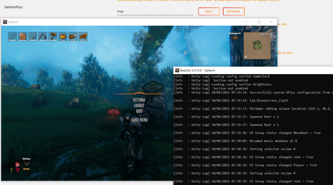This screenshot has width=333, height=185.
Task: Minimize the Valheim game window
Action: (247, 22)
